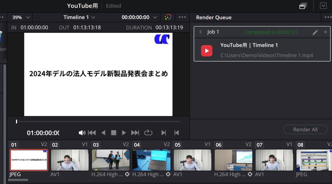Open the viewer three-dot options menu
This screenshot has width=332, height=184.
click(182, 17)
